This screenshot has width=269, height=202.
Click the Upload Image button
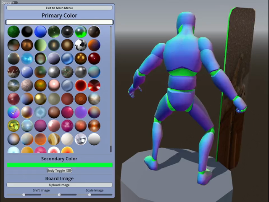(59, 185)
